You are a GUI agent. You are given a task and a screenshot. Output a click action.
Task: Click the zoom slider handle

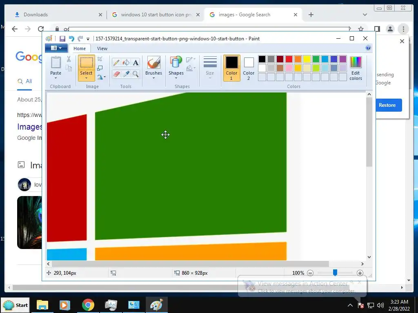pyautogui.click(x=335, y=273)
